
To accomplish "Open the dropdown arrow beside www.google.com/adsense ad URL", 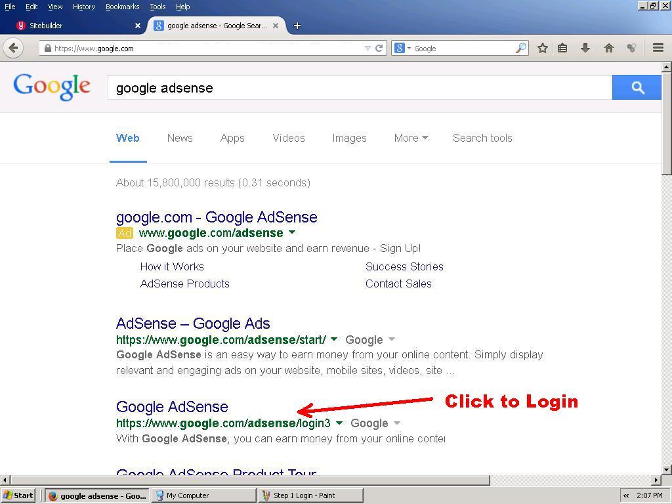I will (x=292, y=232).
